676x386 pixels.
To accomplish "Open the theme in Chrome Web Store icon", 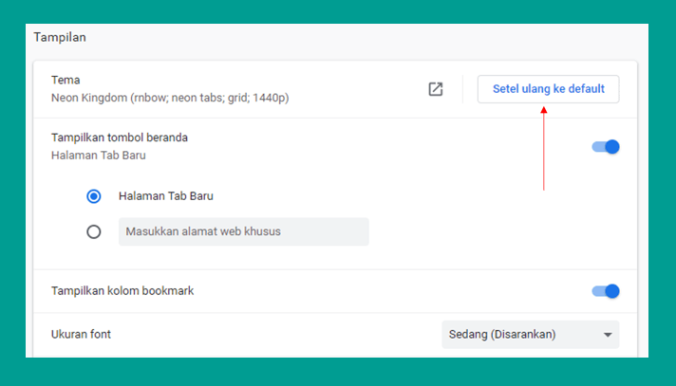I will pyautogui.click(x=436, y=89).
